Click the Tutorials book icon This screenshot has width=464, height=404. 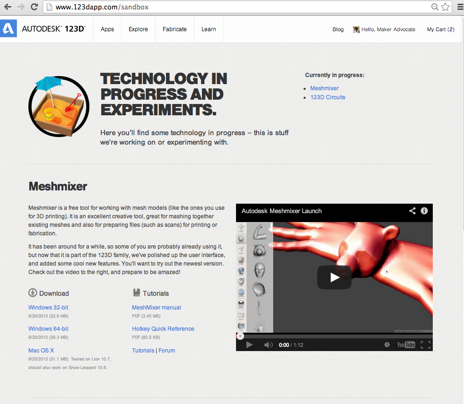136,292
